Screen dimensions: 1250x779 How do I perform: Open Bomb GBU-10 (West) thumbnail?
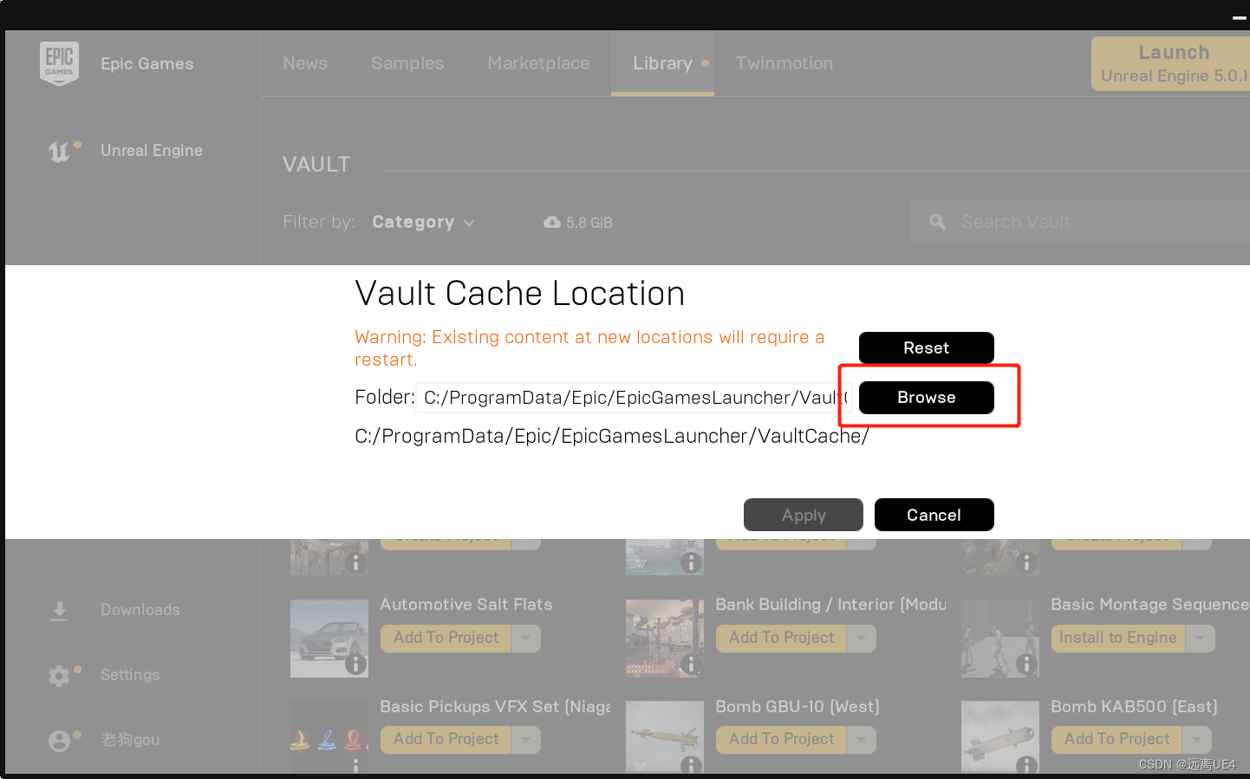(665, 737)
